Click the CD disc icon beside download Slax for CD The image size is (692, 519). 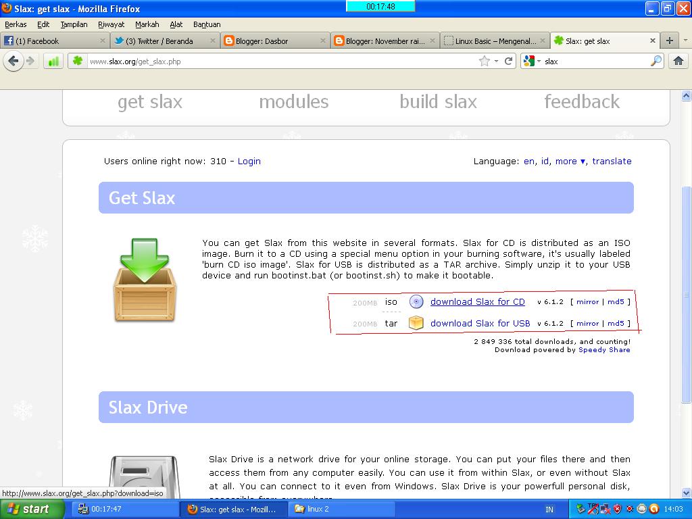415,302
